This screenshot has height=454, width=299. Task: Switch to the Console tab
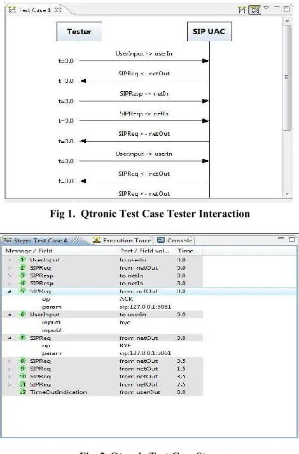pos(176,240)
